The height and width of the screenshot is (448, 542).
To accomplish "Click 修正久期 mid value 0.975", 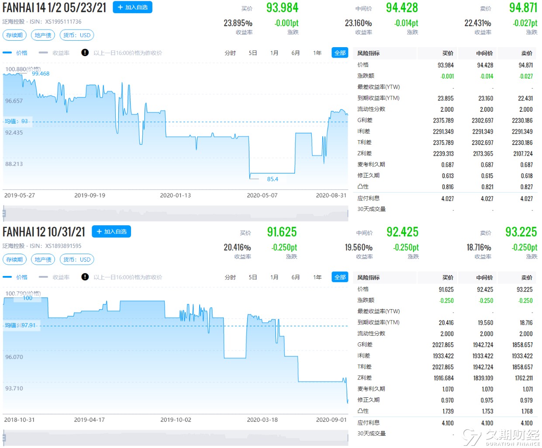I will click(x=487, y=400).
